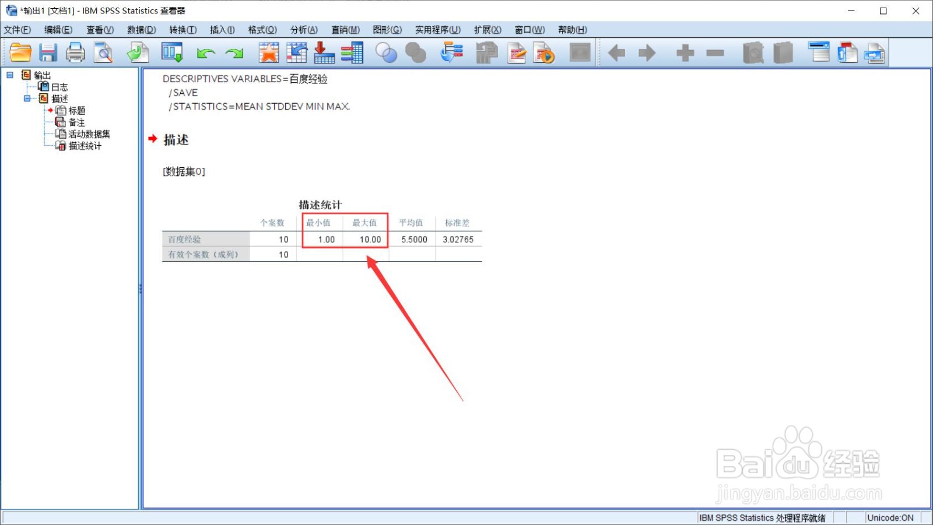This screenshot has height=525, width=933.
Task: Open the 直销(M) menu
Action: click(346, 30)
